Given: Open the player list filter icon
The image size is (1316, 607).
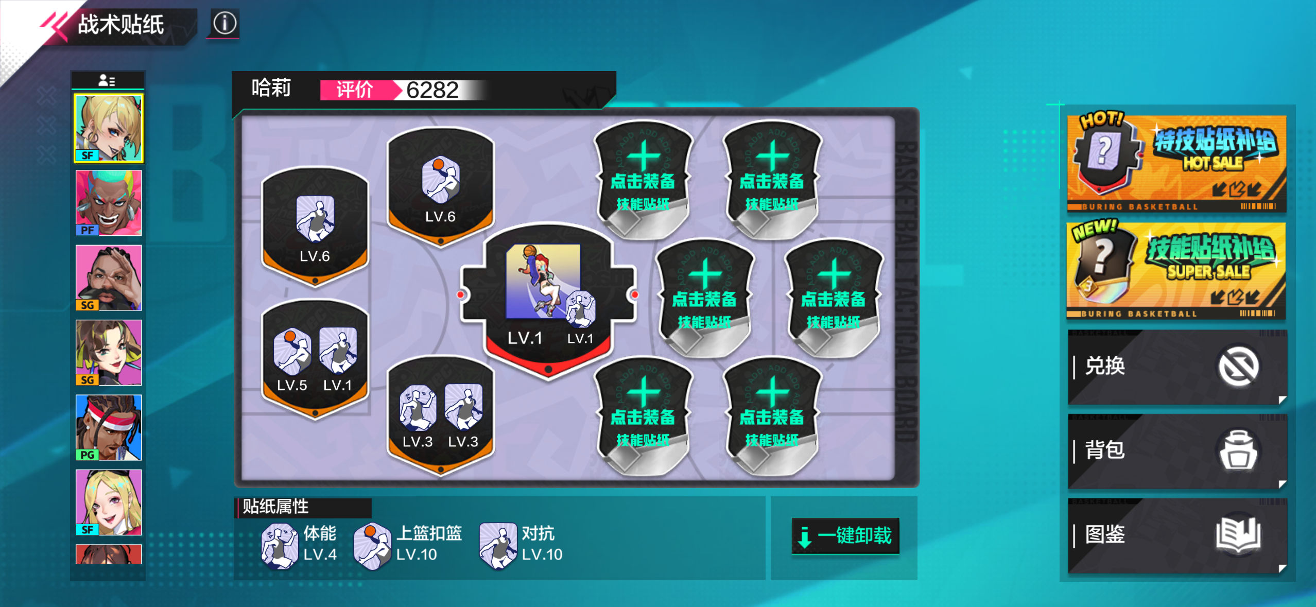Looking at the screenshot, I should pyautogui.click(x=107, y=81).
